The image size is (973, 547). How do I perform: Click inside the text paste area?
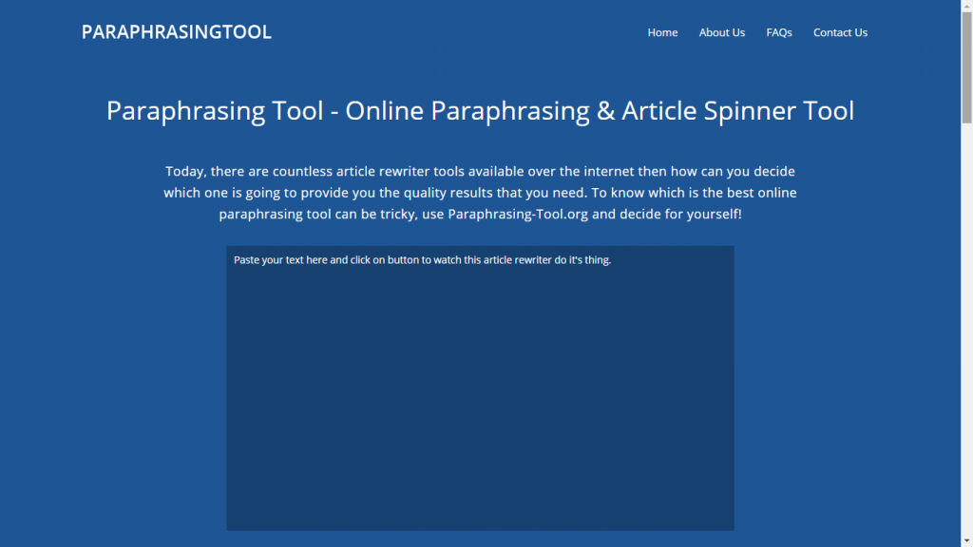[480, 389]
